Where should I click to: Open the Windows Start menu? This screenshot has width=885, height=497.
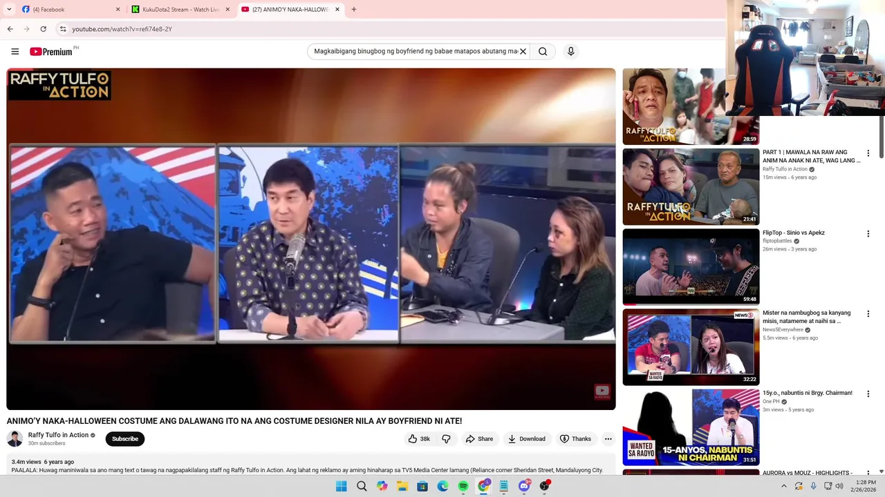pos(341,486)
